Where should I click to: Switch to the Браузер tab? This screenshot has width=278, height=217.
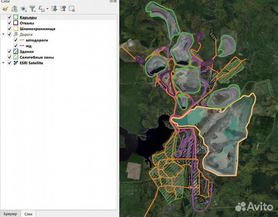point(10,214)
